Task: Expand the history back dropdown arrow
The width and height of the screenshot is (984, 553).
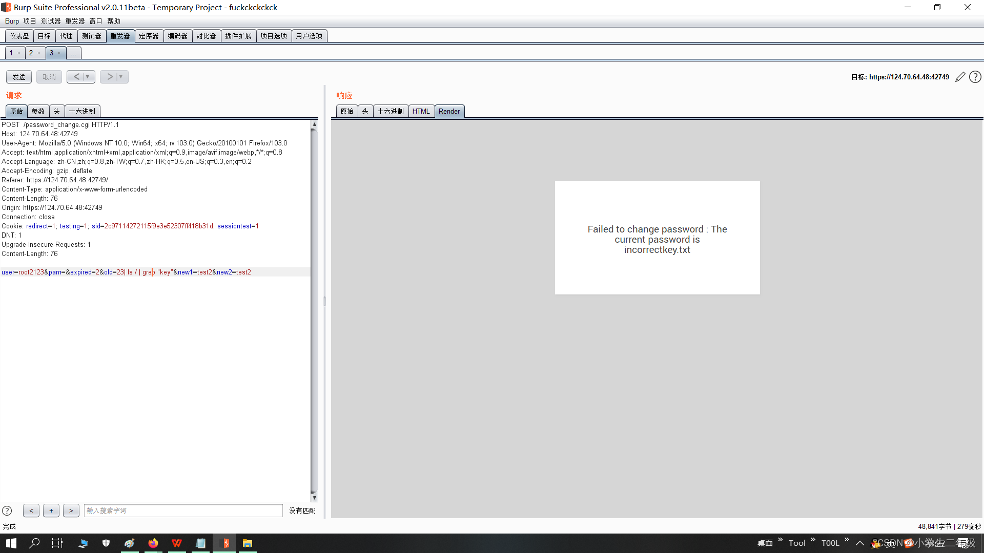Action: [88, 77]
